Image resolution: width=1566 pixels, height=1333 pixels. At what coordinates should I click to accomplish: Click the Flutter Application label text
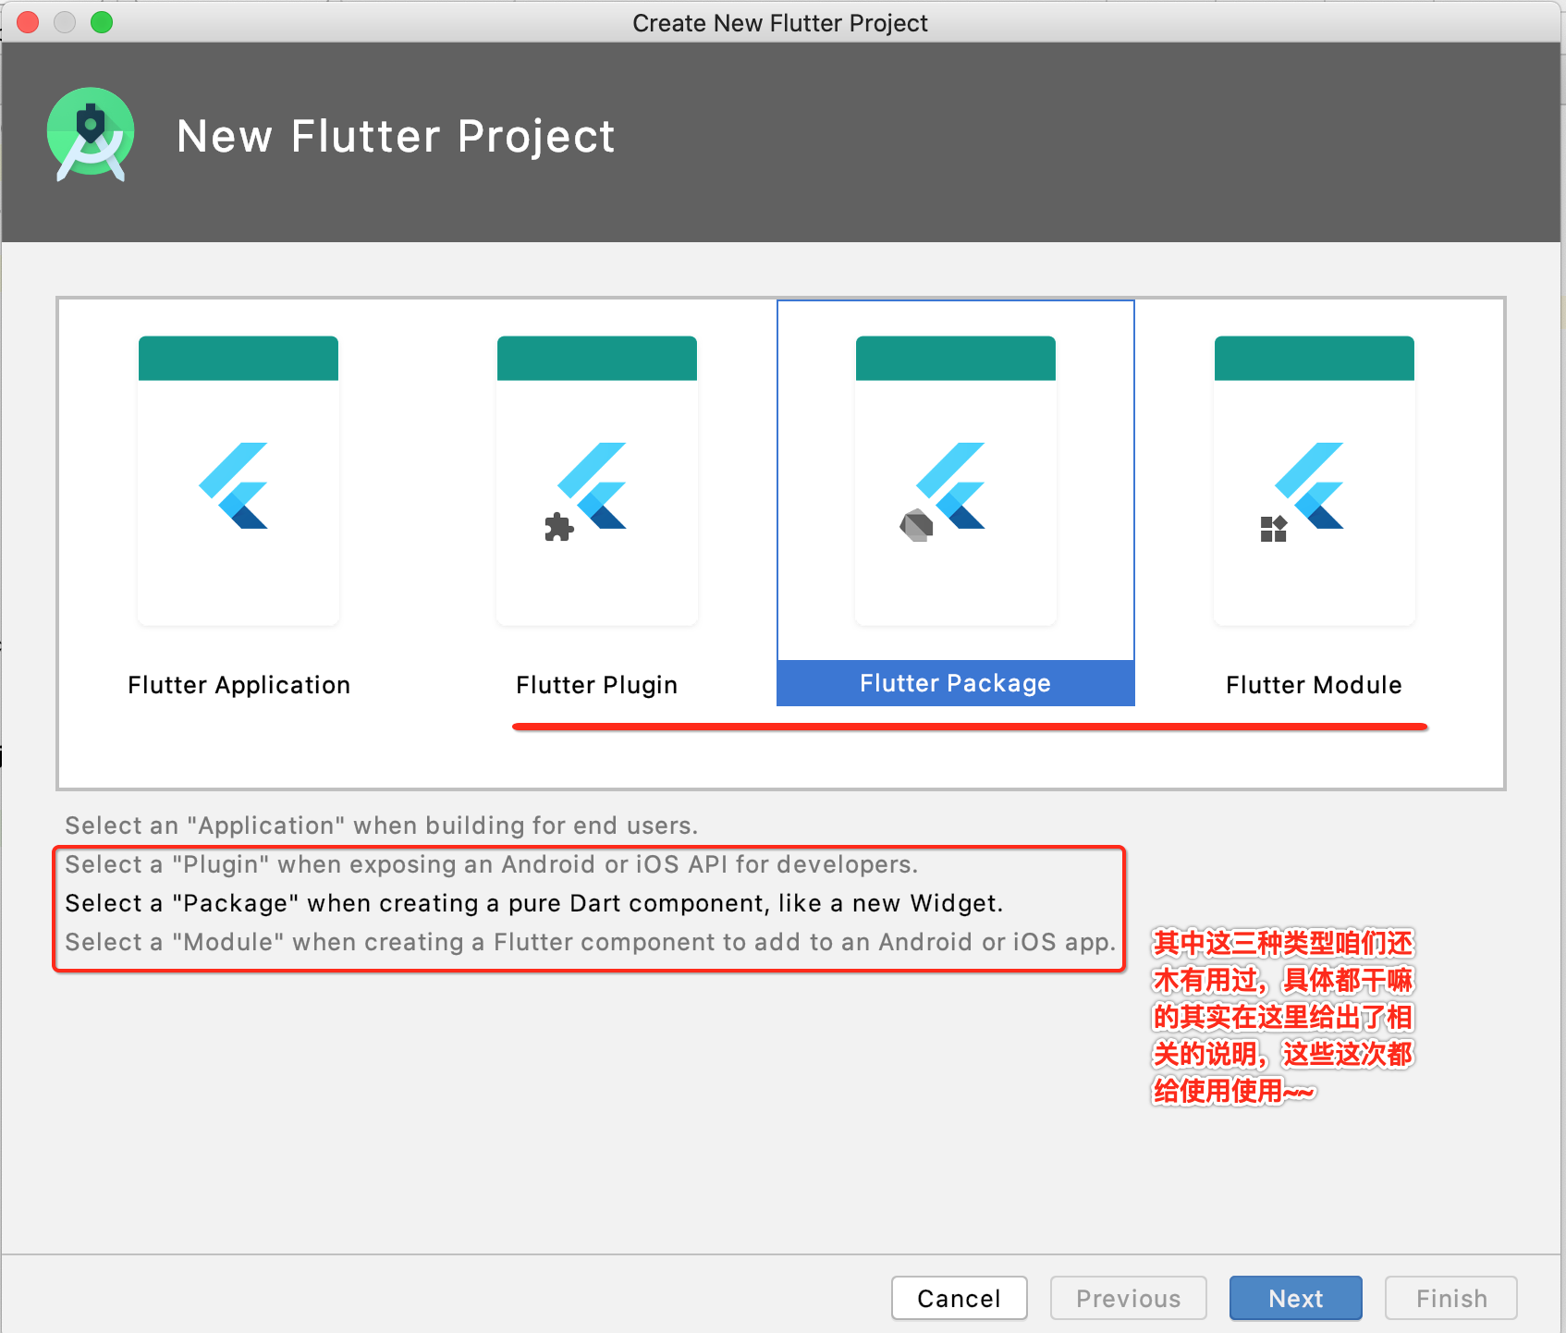(238, 685)
